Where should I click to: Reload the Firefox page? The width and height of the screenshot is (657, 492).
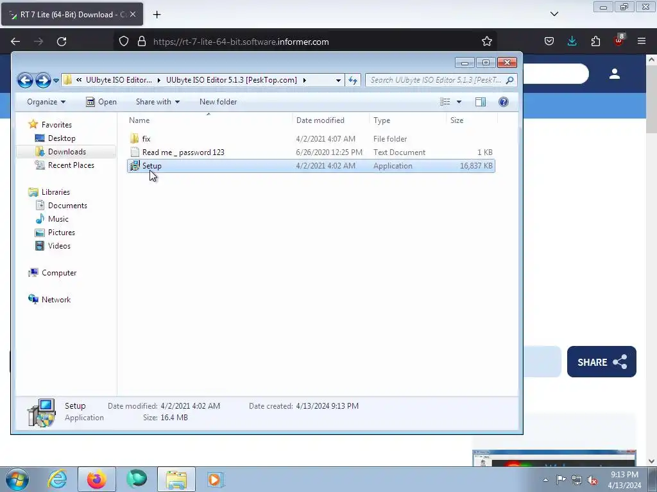point(62,42)
